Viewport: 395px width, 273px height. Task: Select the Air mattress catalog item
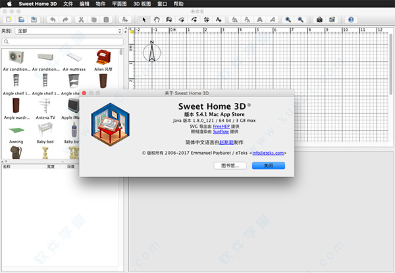coord(74,61)
